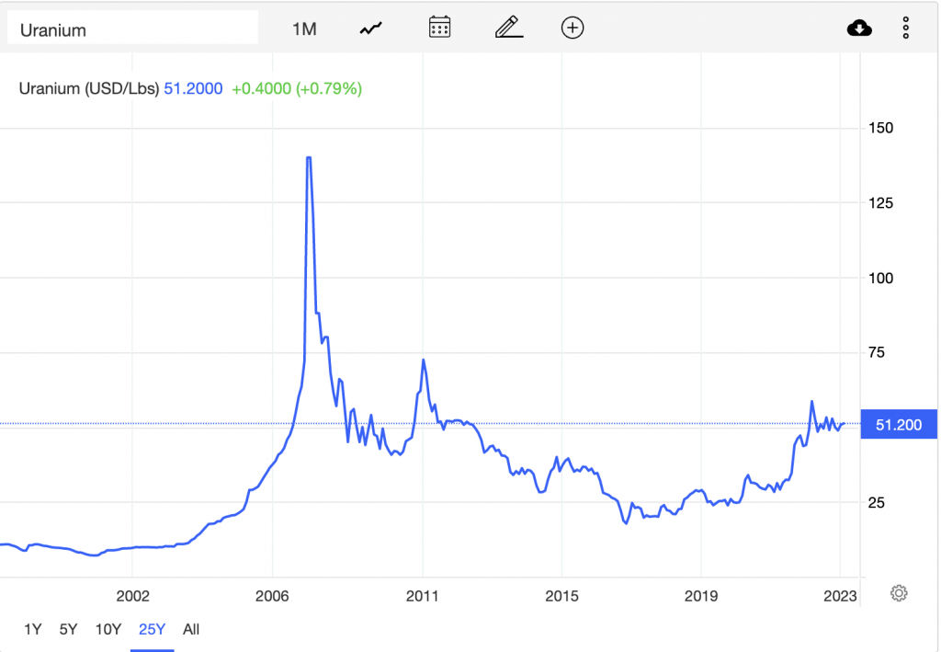Click the 2002 x-axis label

(132, 596)
